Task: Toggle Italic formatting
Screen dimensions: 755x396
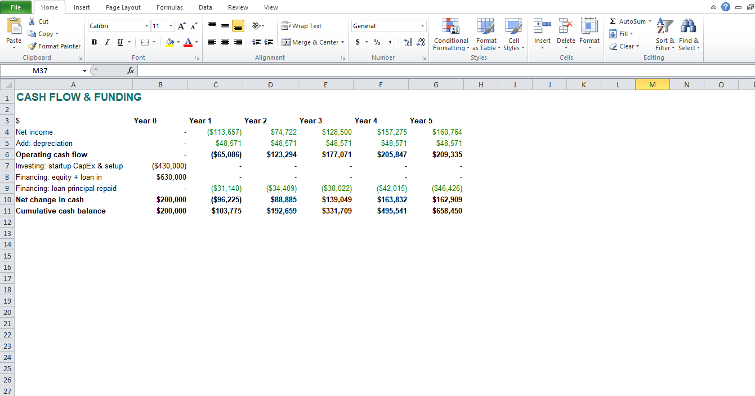Action: (107, 42)
